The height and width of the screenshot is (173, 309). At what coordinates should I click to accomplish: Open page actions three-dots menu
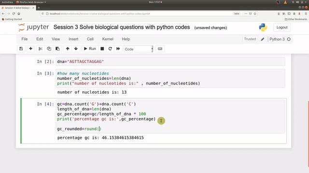[246, 14]
